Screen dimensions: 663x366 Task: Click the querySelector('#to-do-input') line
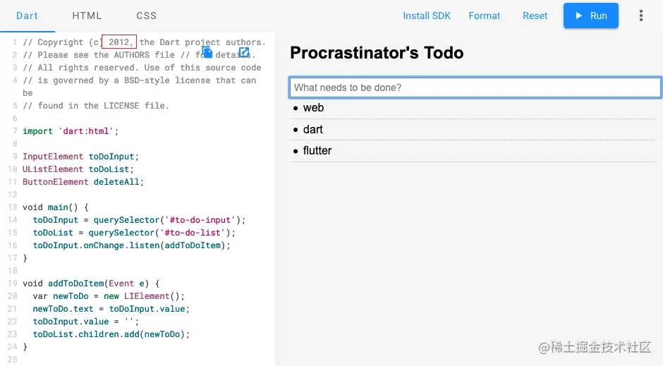(139, 220)
